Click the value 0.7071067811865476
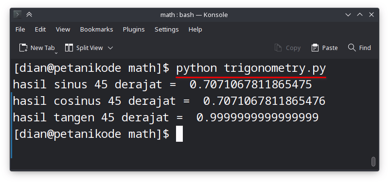 264,101
